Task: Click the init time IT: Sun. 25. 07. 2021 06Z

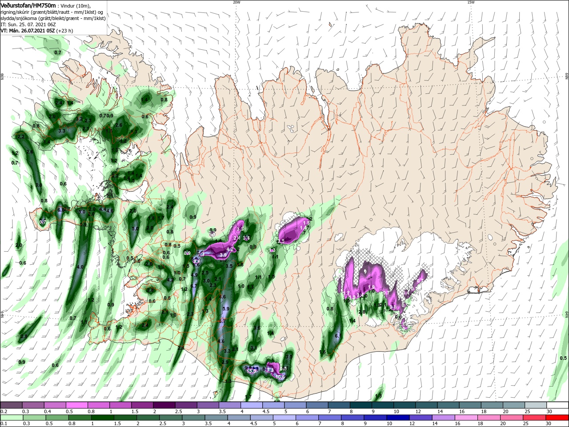Action: click(x=29, y=24)
